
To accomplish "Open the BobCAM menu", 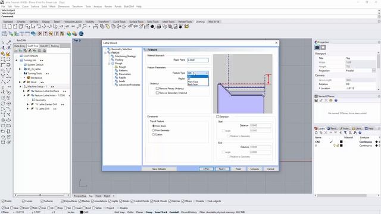I will point(129,7).
